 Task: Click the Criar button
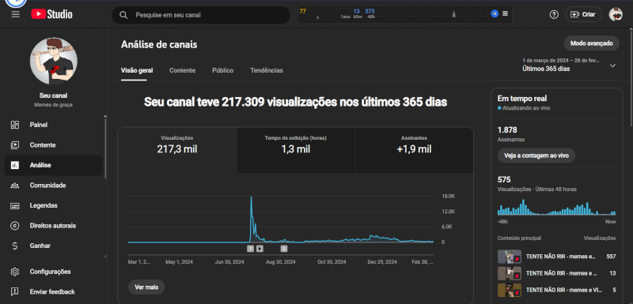coord(583,14)
